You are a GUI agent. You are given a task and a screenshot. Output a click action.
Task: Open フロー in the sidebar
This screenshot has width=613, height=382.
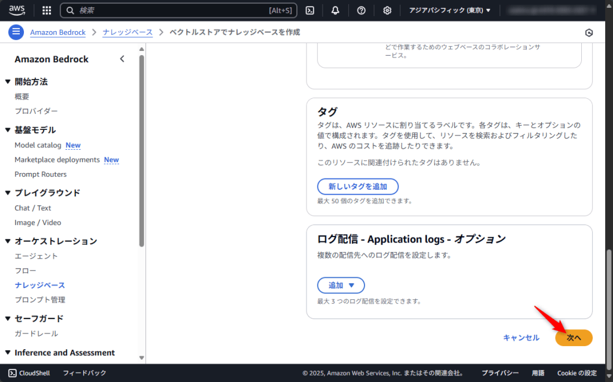click(25, 271)
